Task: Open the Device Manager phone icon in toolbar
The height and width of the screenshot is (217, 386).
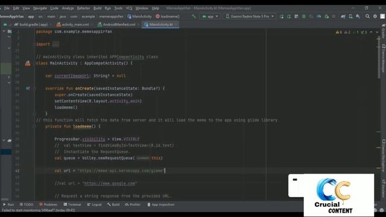Action: tap(350, 16)
